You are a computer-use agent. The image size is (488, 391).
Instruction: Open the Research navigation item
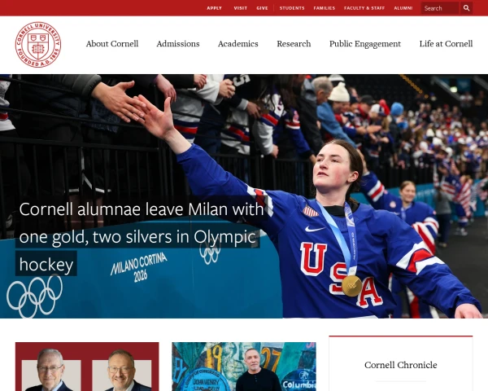click(294, 44)
